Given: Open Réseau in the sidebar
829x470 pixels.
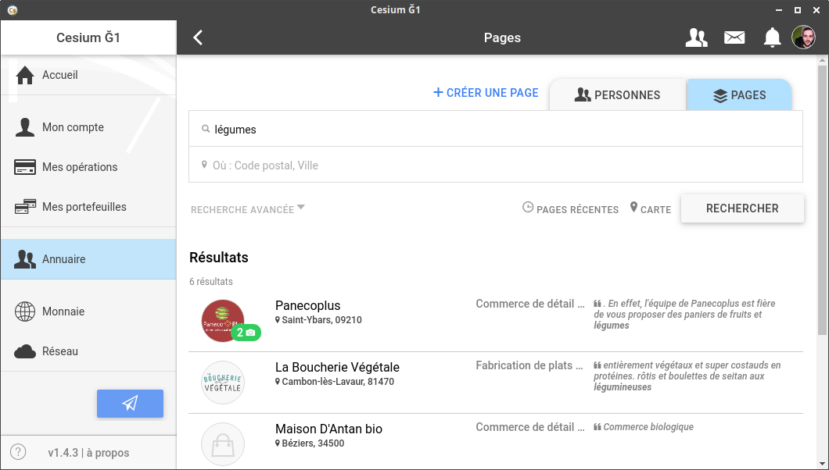Looking at the screenshot, I should pos(88,351).
